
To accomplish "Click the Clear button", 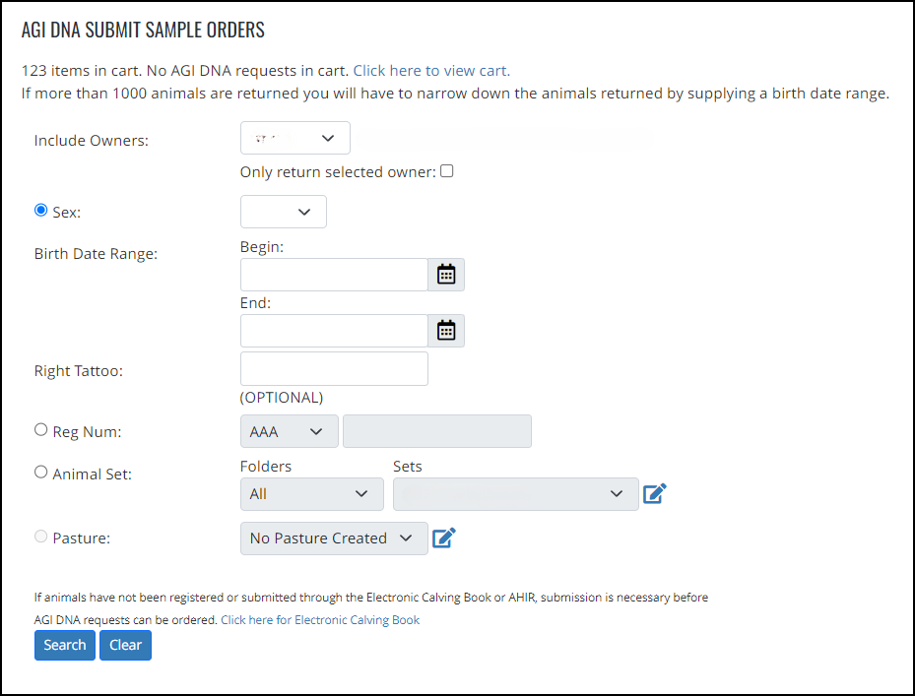I will point(125,645).
